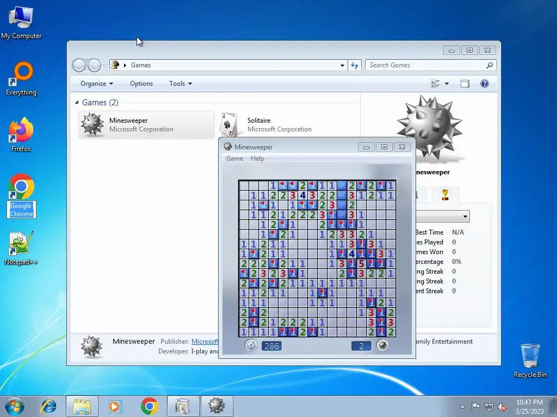Open the Microsoft publisher link
This screenshot has height=417, width=557.
pos(205,341)
